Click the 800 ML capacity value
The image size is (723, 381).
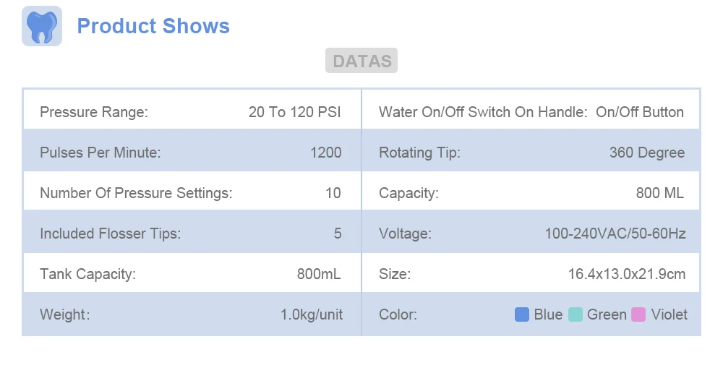click(x=659, y=193)
